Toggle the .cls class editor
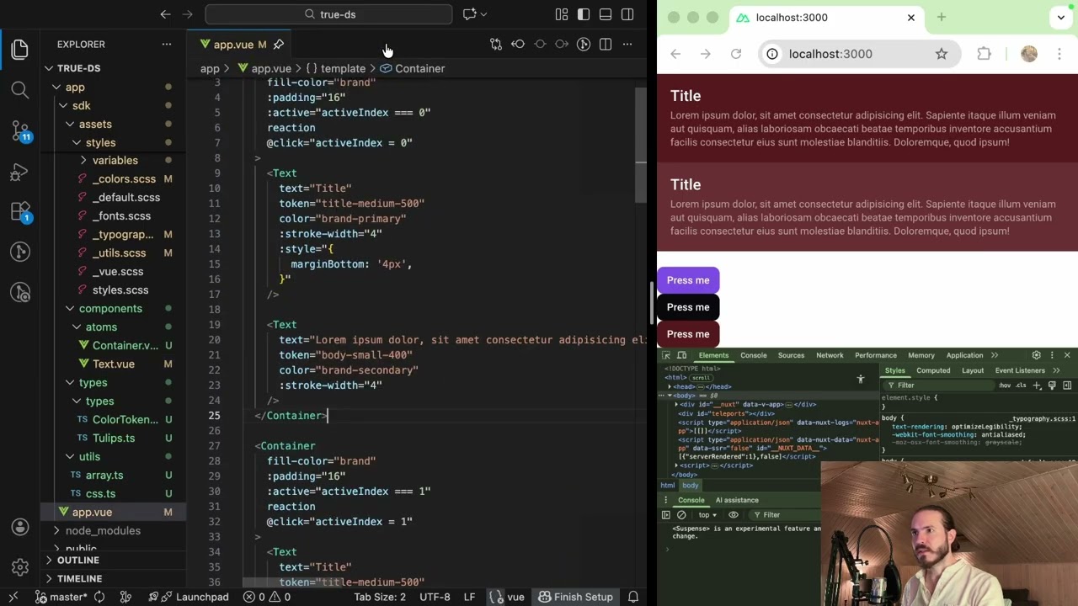The width and height of the screenshot is (1078, 606). point(1021,385)
